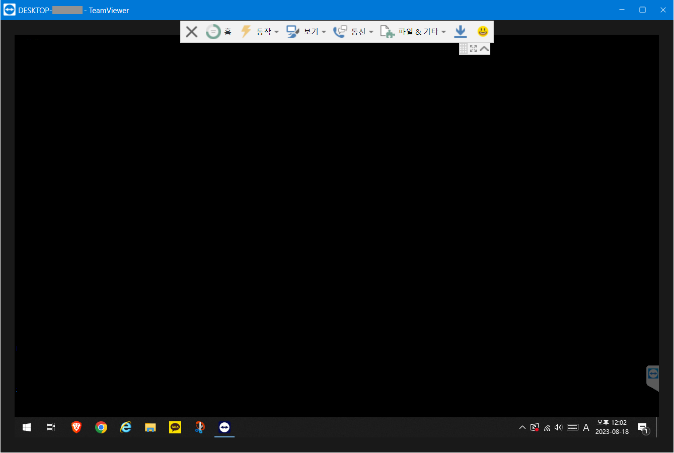The height and width of the screenshot is (453, 674).
Task: Open the remote Windows Start menu
Action: (x=27, y=427)
